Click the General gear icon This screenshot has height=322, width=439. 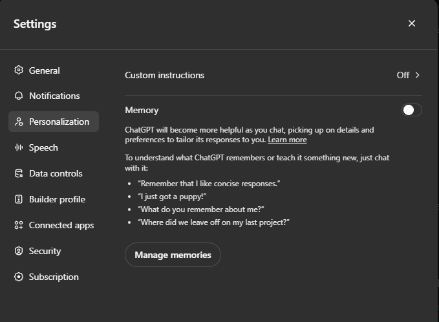[x=19, y=70]
